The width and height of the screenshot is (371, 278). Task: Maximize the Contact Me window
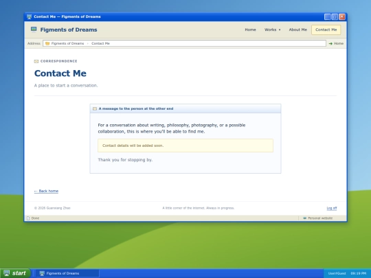tap(335, 16)
